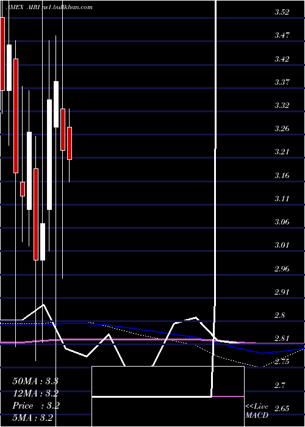Click the 3.47 price axis value

pyautogui.click(x=282, y=35)
